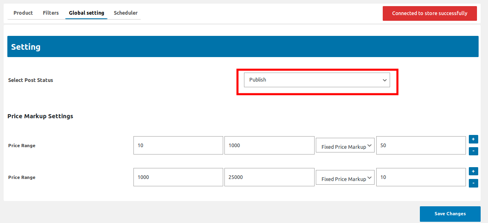Open the Select Post Status dropdown
This screenshot has width=488, height=223.
tap(317, 80)
